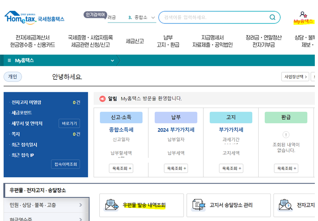The width and height of the screenshot is (318, 221).
Task: Open the 부가가치세 link under 고지
Action: (x=231, y=130)
